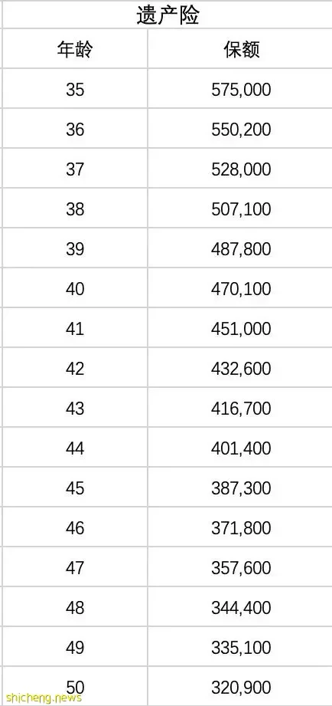Click the 344,400 amount cell
Screen dimensions: 332x706
pos(241,607)
